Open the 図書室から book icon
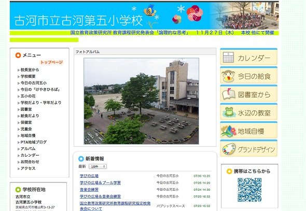 (229, 94)
